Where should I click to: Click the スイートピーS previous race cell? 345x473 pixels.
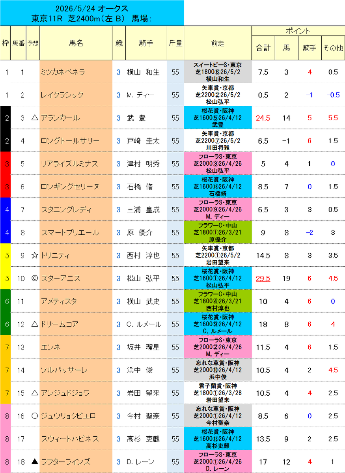218,72
